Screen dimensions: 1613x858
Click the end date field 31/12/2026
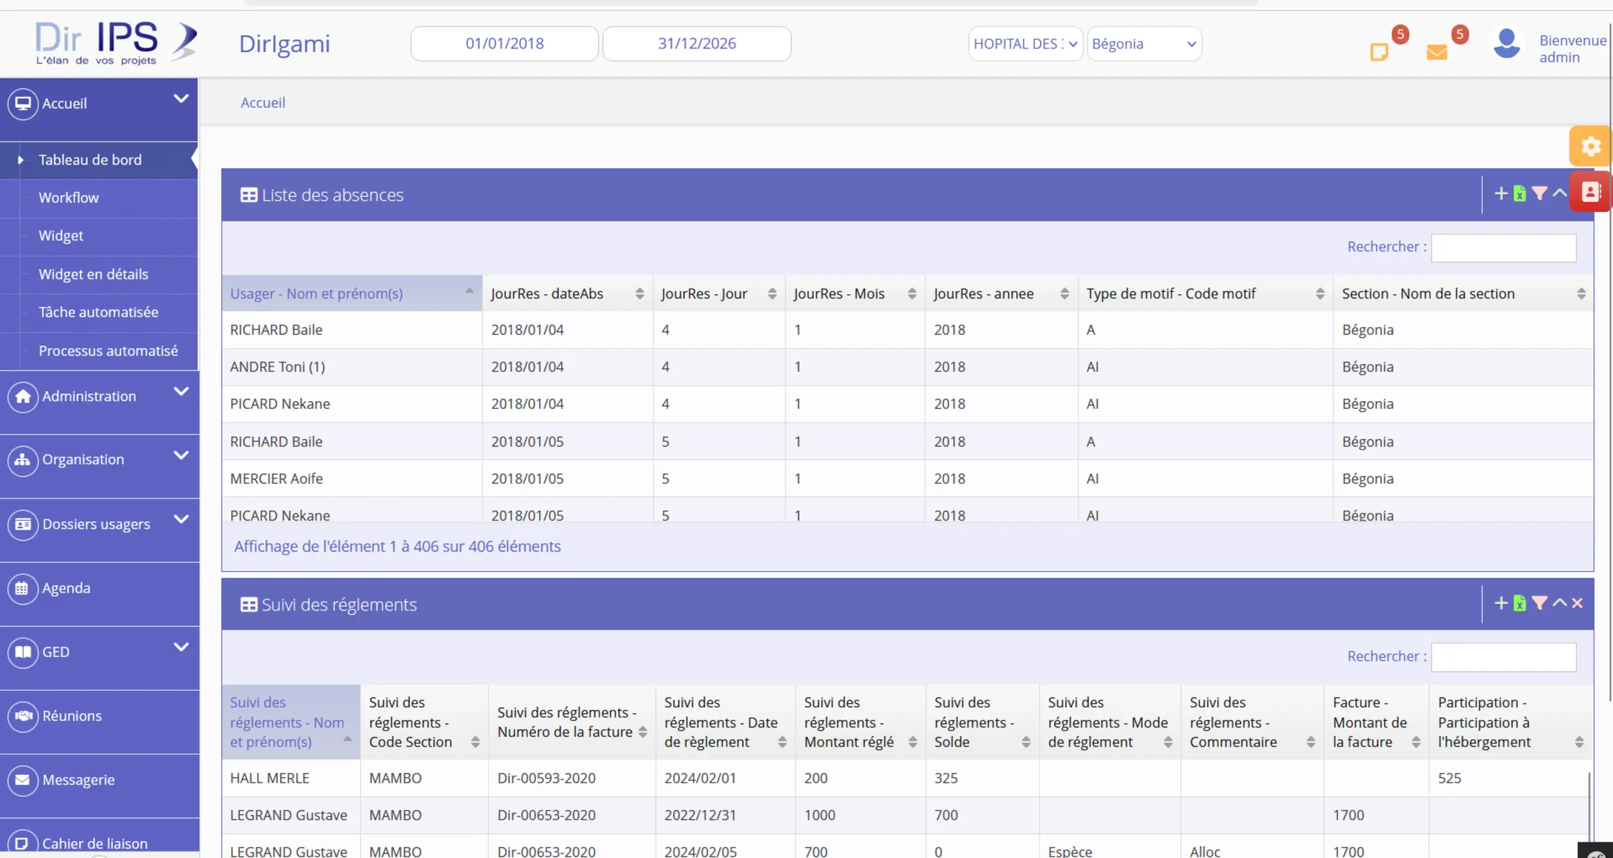(697, 44)
